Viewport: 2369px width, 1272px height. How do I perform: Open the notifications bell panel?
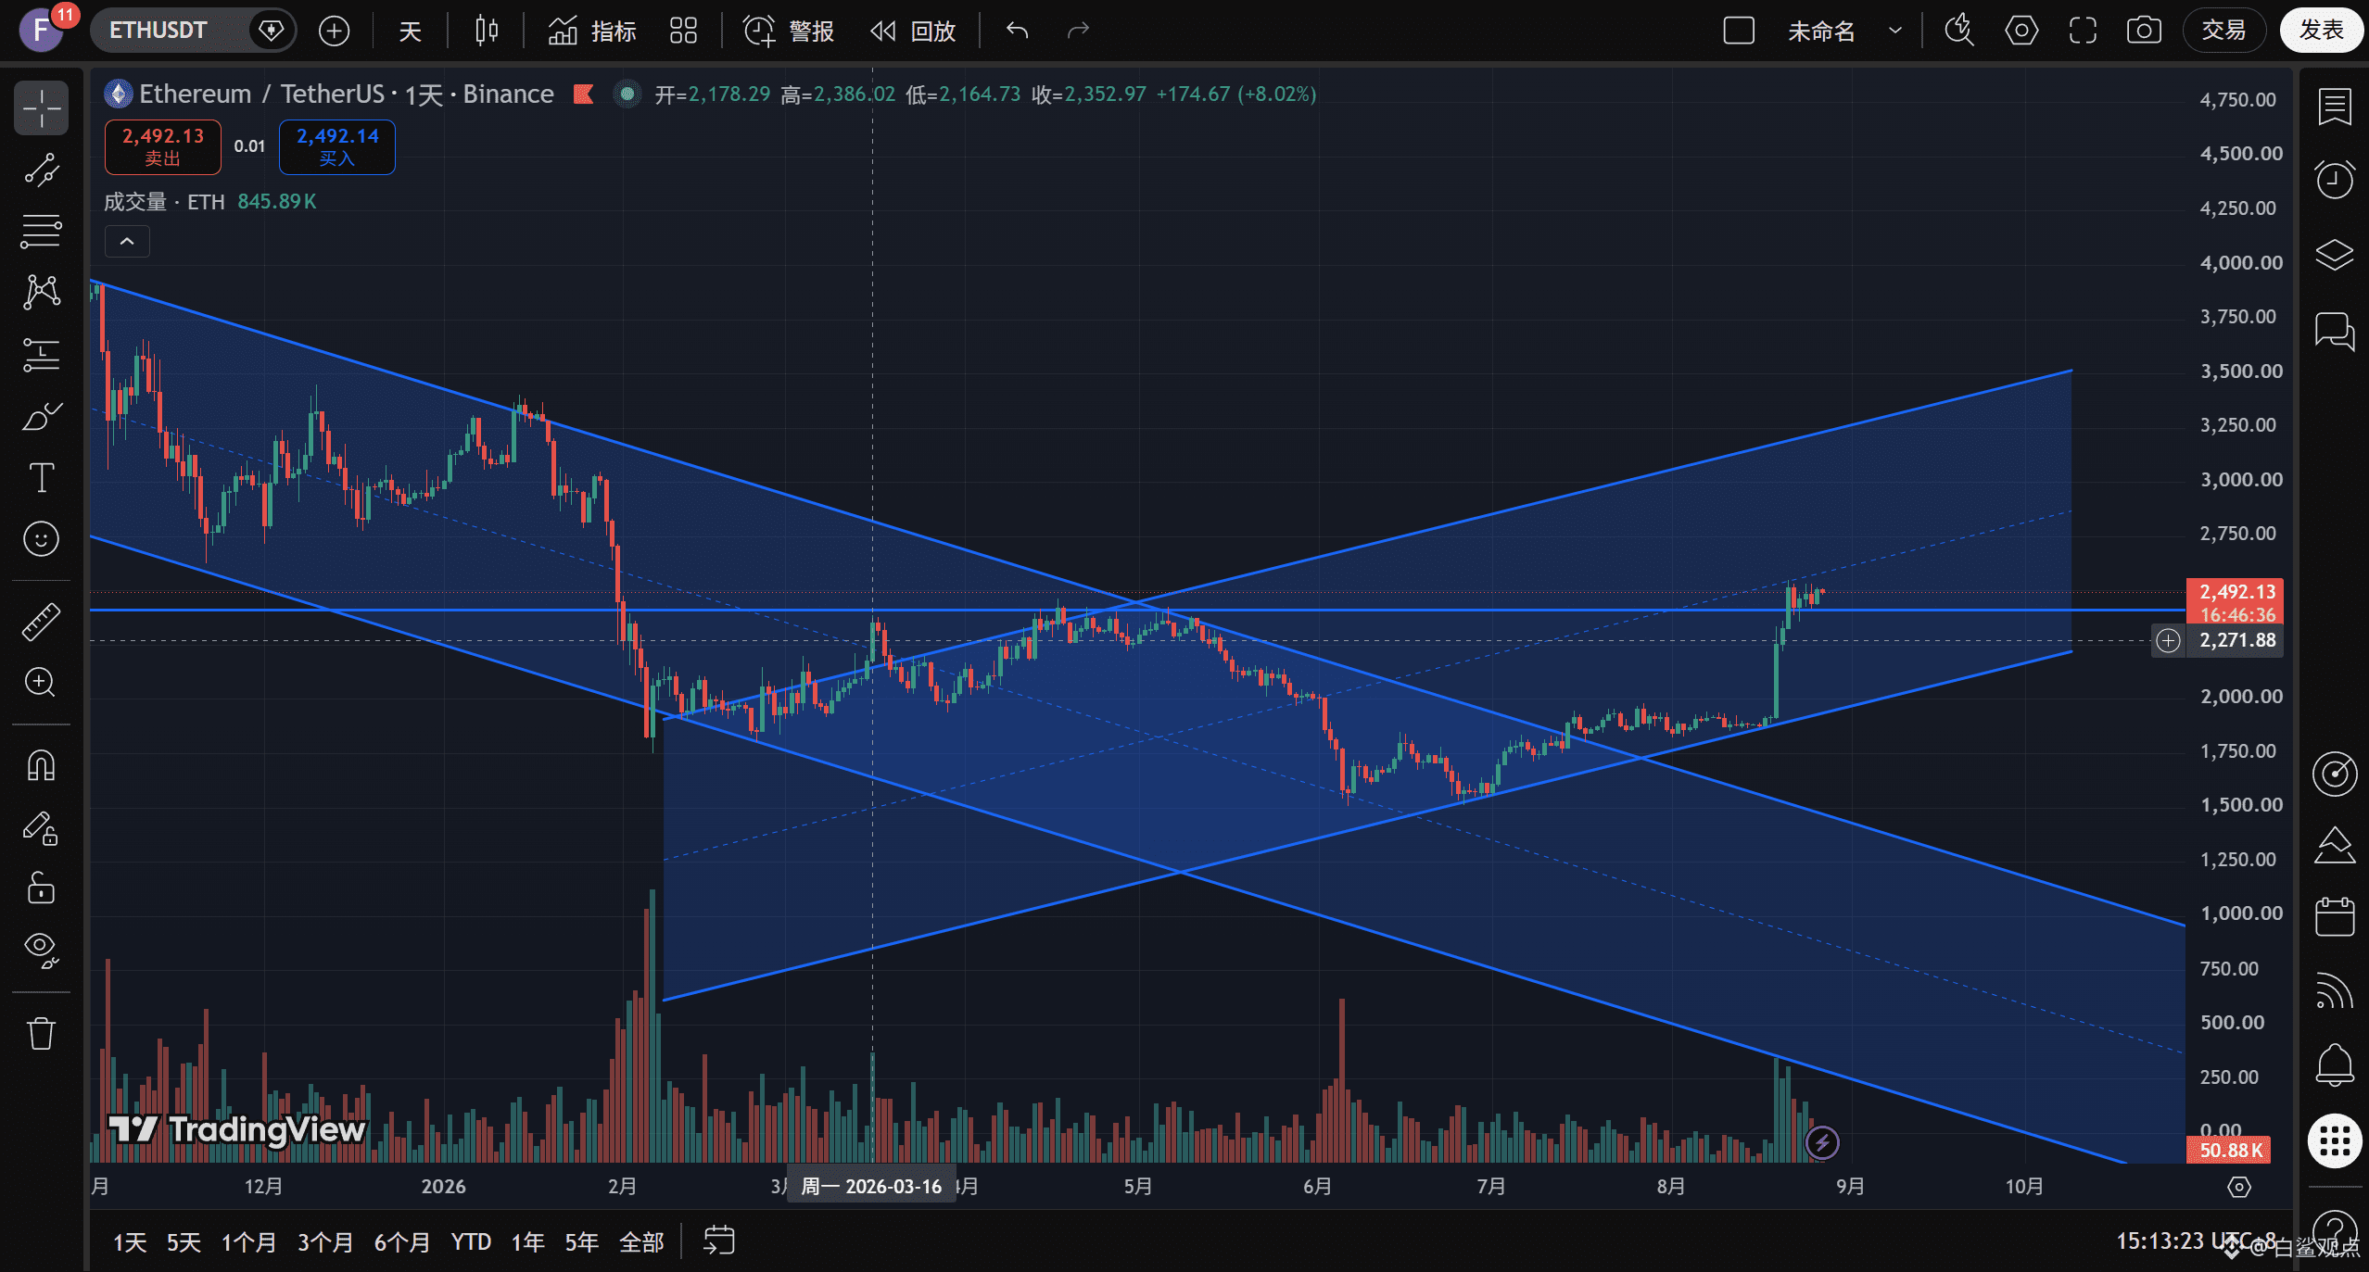(2335, 1064)
